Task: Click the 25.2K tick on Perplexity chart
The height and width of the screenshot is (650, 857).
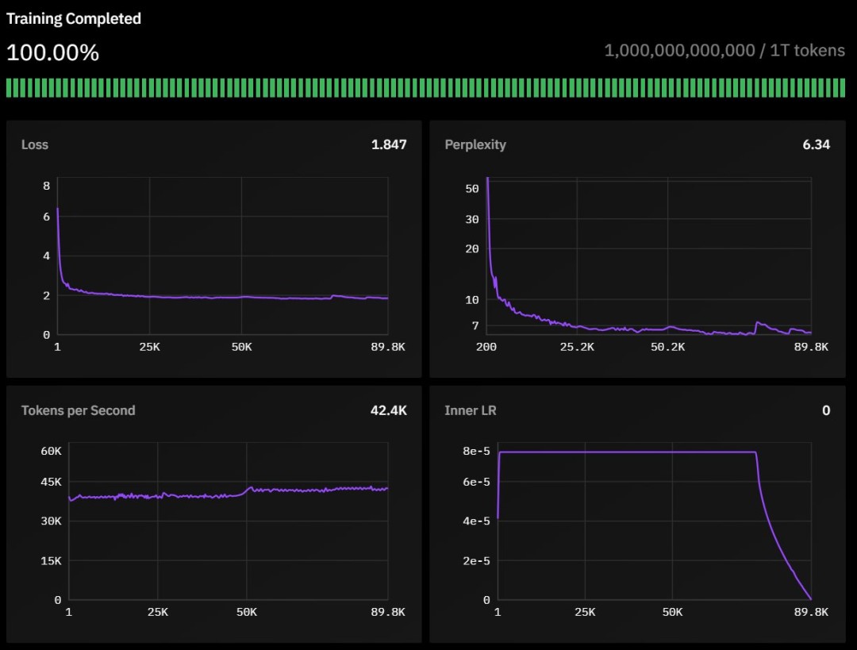Action: (x=577, y=347)
